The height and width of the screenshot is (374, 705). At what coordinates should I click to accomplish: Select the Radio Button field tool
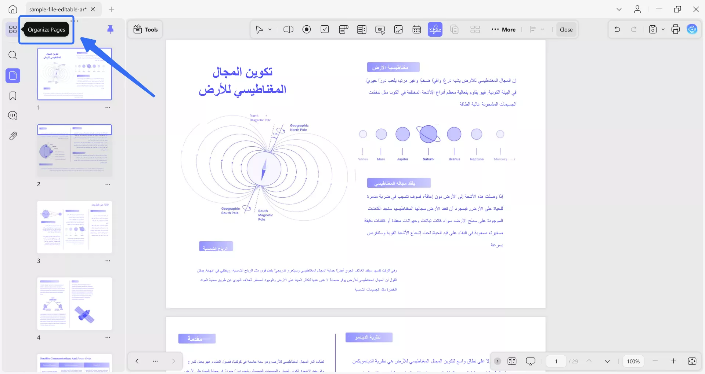[307, 29]
